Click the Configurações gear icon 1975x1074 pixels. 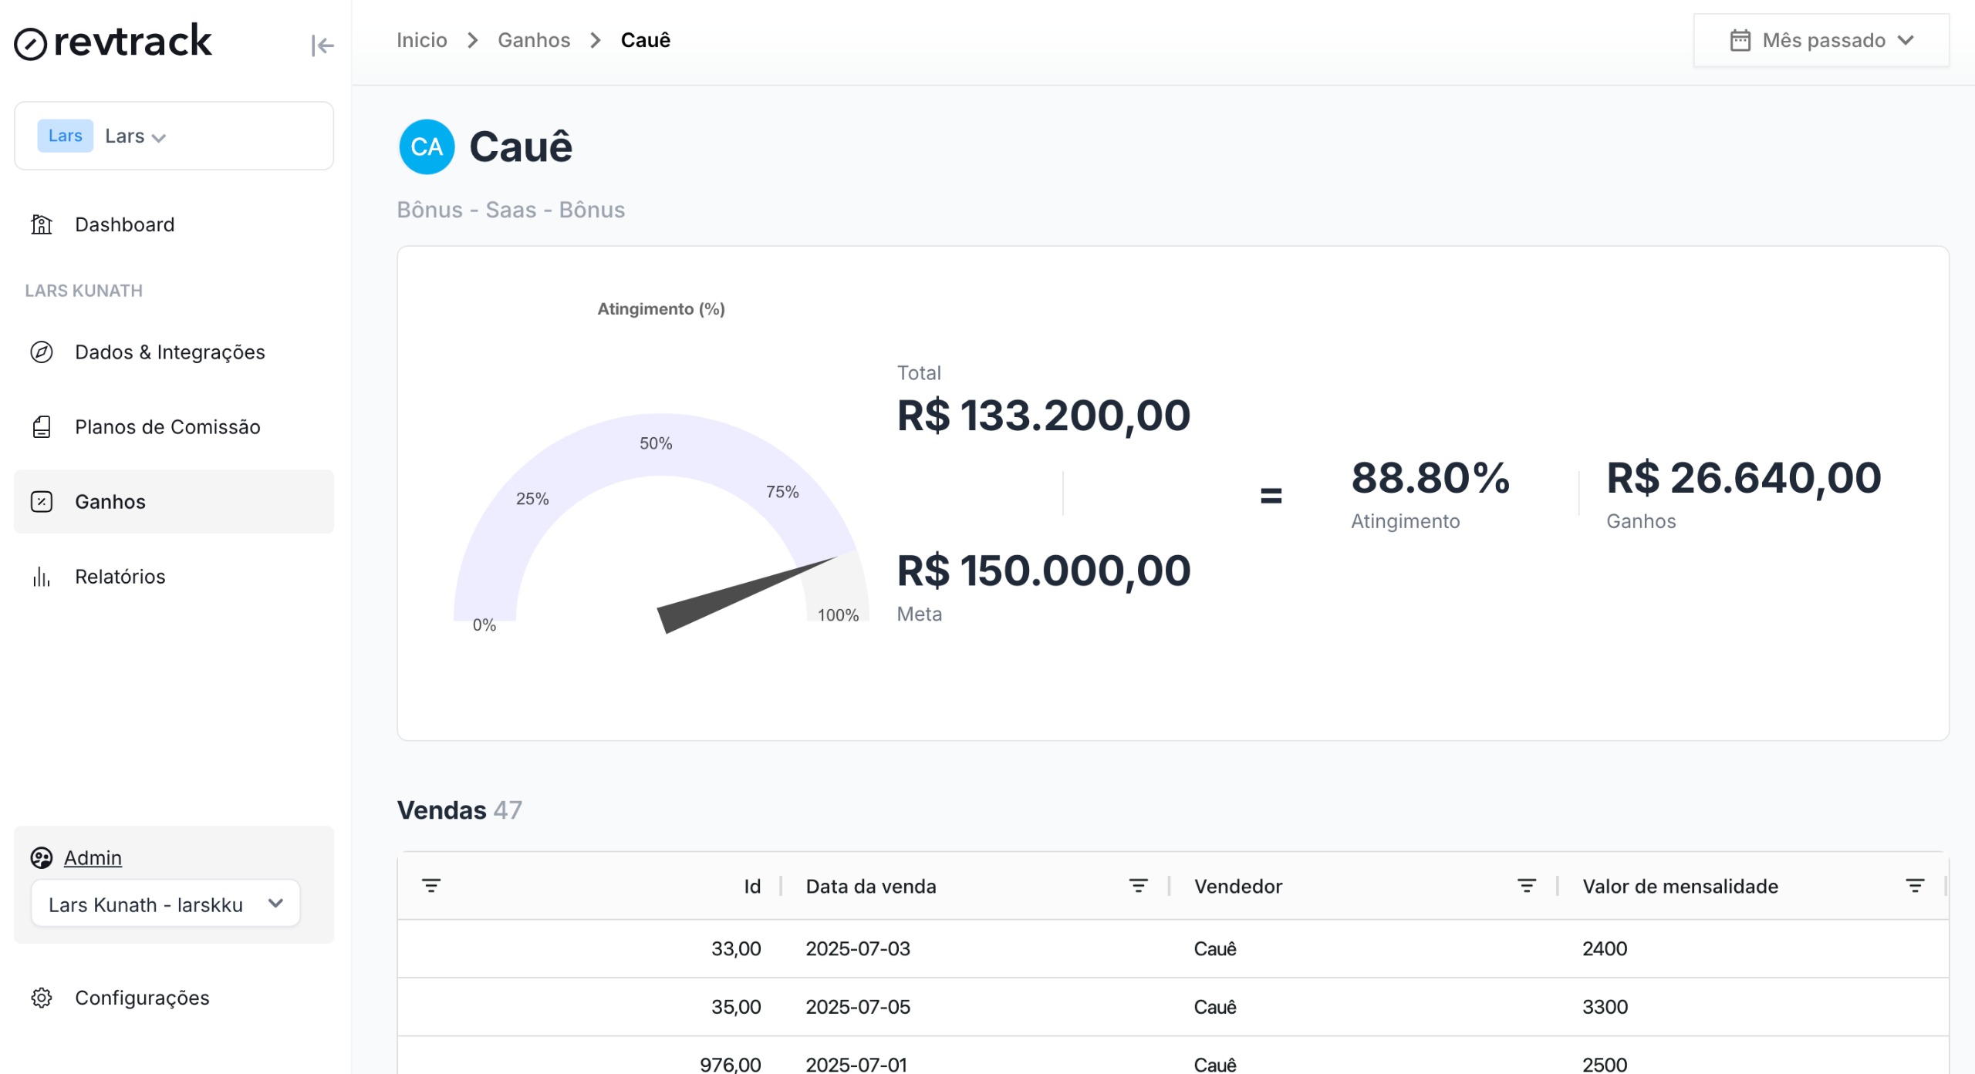[42, 998]
